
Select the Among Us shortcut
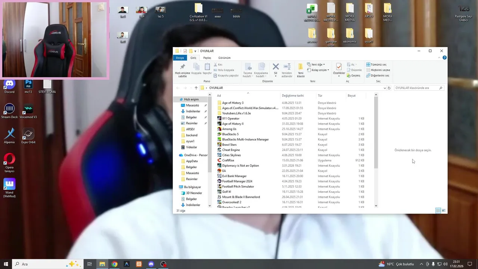pos(229,129)
